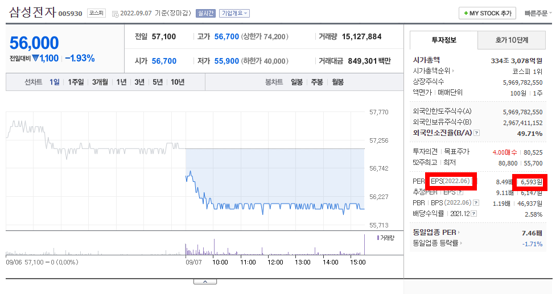Click the 15:00 volume spike bar

(364, 245)
